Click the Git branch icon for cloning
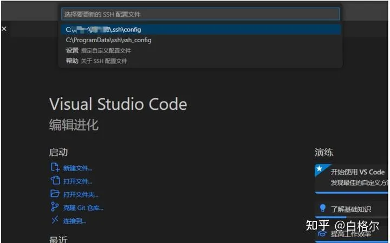The height and width of the screenshot is (243, 390). coord(55,207)
